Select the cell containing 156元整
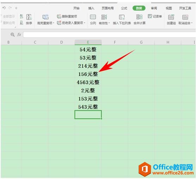Viewport: 196px width, 179px height. [x=88, y=74]
